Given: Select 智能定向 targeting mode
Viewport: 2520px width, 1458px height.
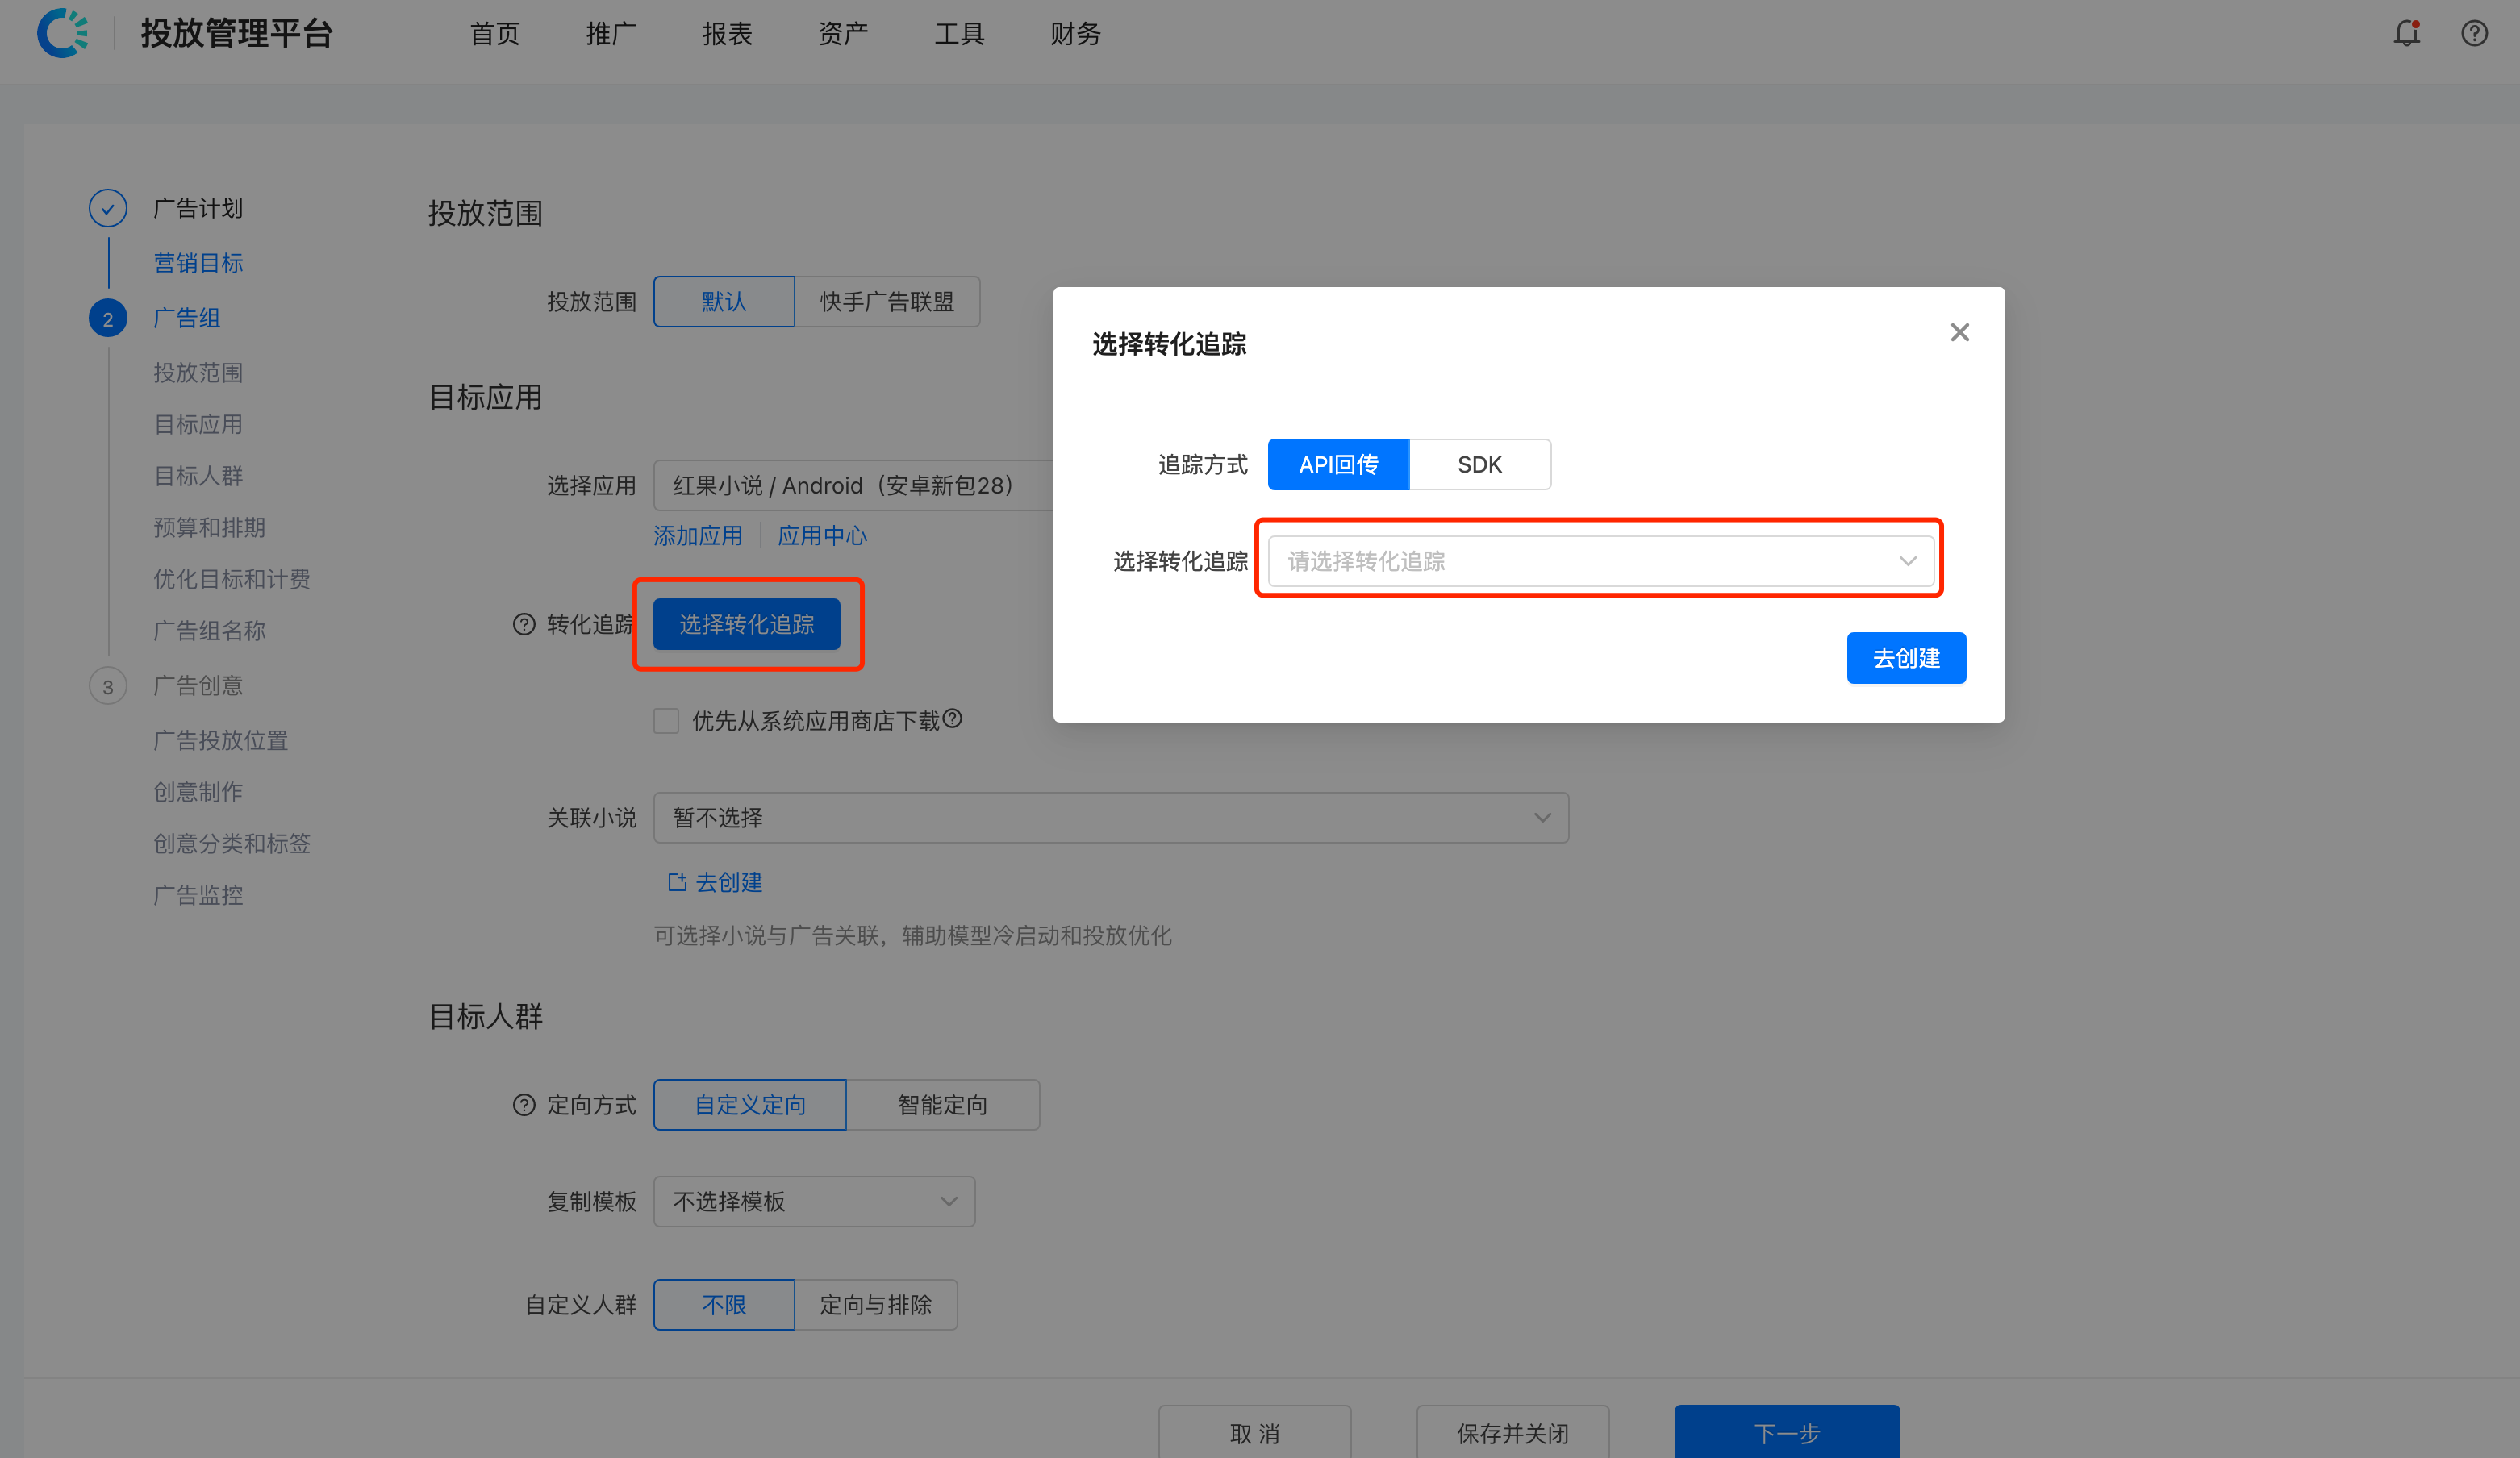Looking at the screenshot, I should [943, 1104].
